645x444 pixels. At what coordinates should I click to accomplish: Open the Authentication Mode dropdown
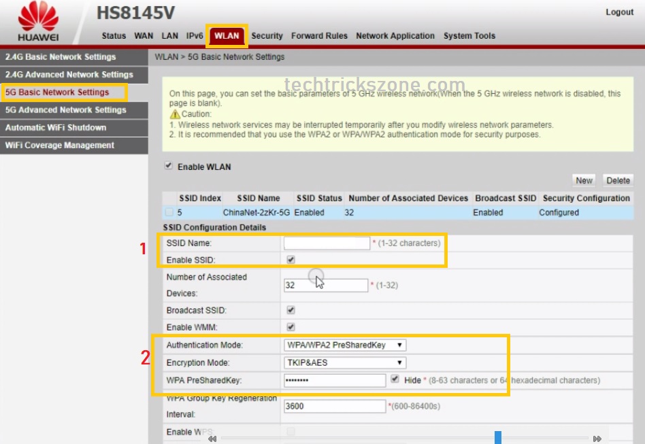click(x=345, y=345)
